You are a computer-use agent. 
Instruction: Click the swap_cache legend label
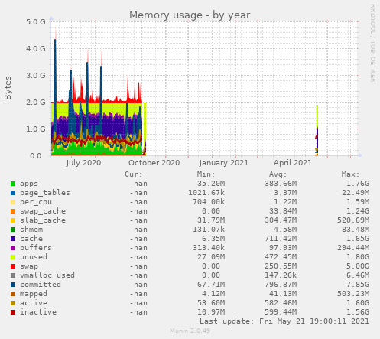click(43, 211)
